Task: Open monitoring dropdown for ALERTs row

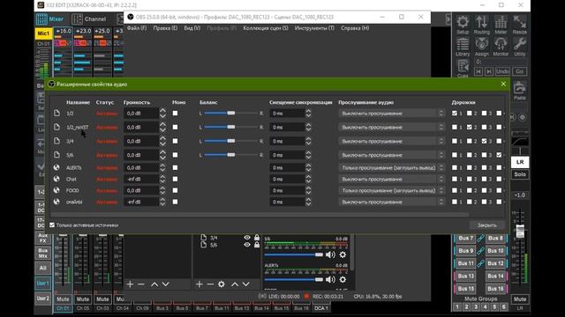Action: (392, 167)
